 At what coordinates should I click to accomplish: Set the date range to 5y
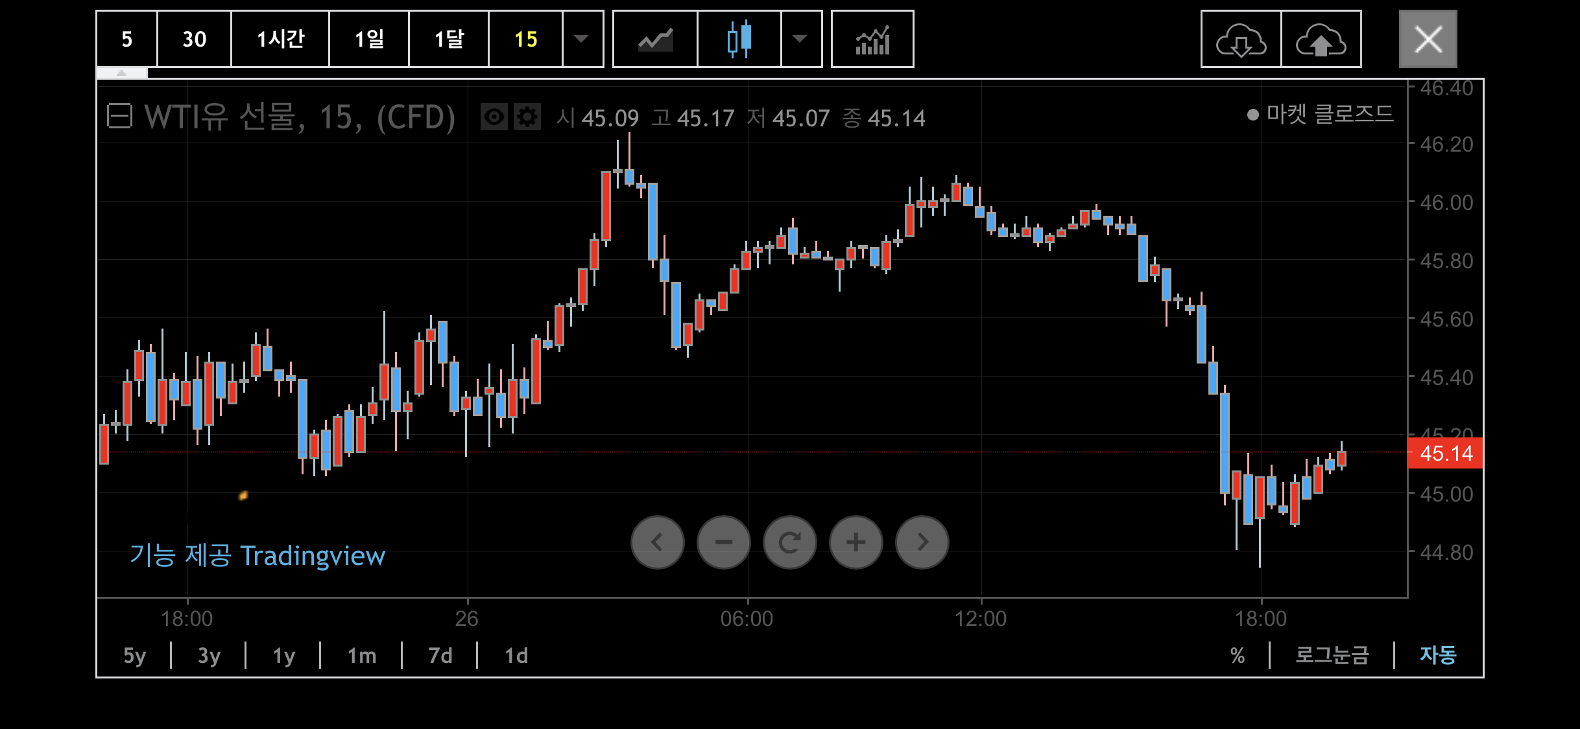[135, 655]
